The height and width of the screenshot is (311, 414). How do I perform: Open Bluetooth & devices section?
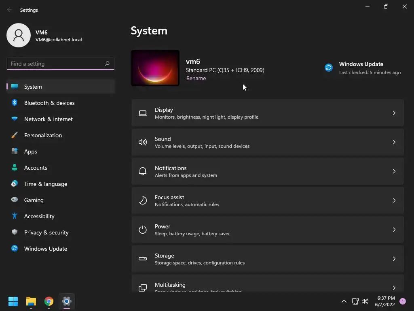(61, 102)
